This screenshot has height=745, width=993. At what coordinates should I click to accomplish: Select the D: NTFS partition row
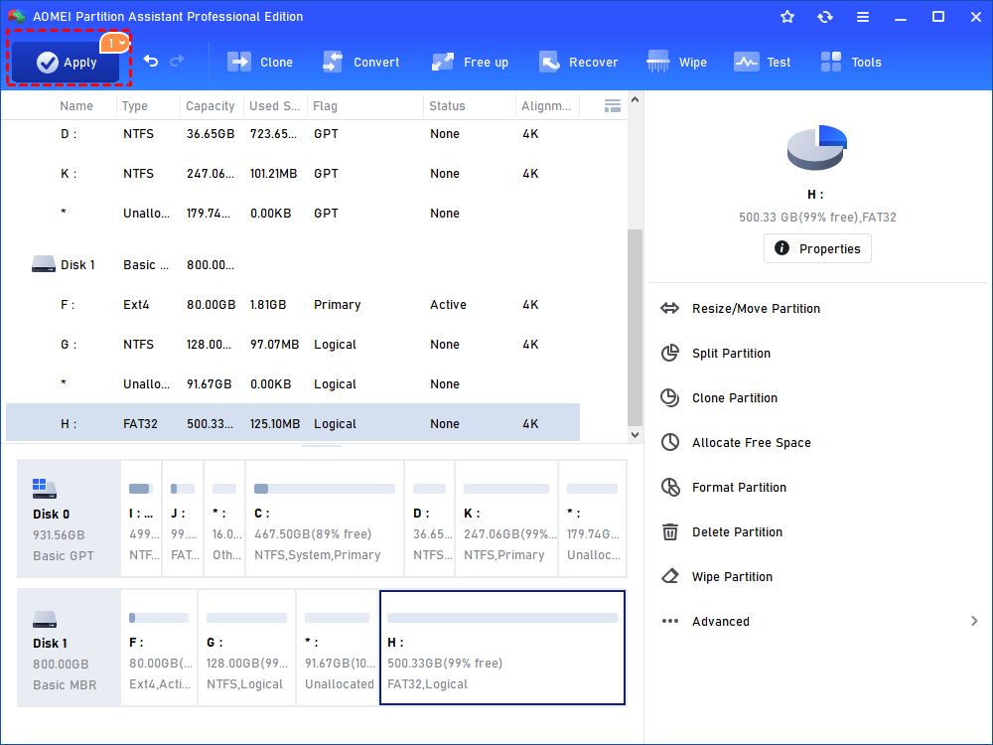click(x=293, y=134)
